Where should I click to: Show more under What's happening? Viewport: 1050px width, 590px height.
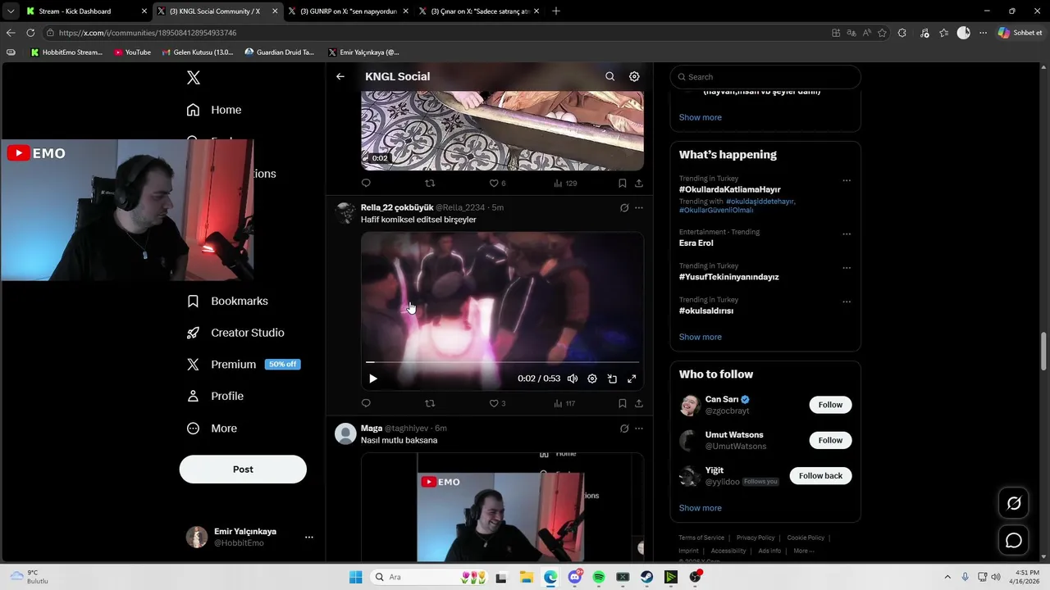(x=700, y=337)
